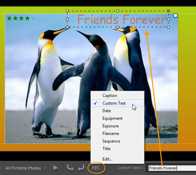196x175 pixels.
Task: Rotate the photo clockwise
Action: point(81,168)
